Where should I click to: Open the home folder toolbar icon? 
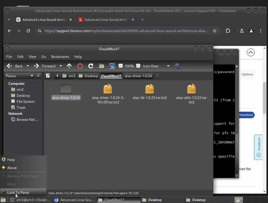click(101, 66)
